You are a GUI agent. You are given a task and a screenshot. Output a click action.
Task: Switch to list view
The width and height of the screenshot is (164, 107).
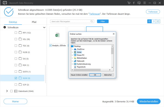[x=154, y=21]
